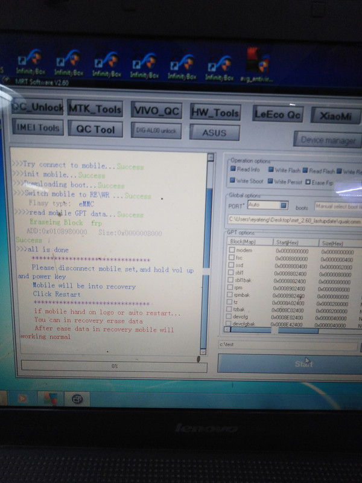Open the LeEco Qc section
Screen dimensions: 362x483
coord(278,114)
